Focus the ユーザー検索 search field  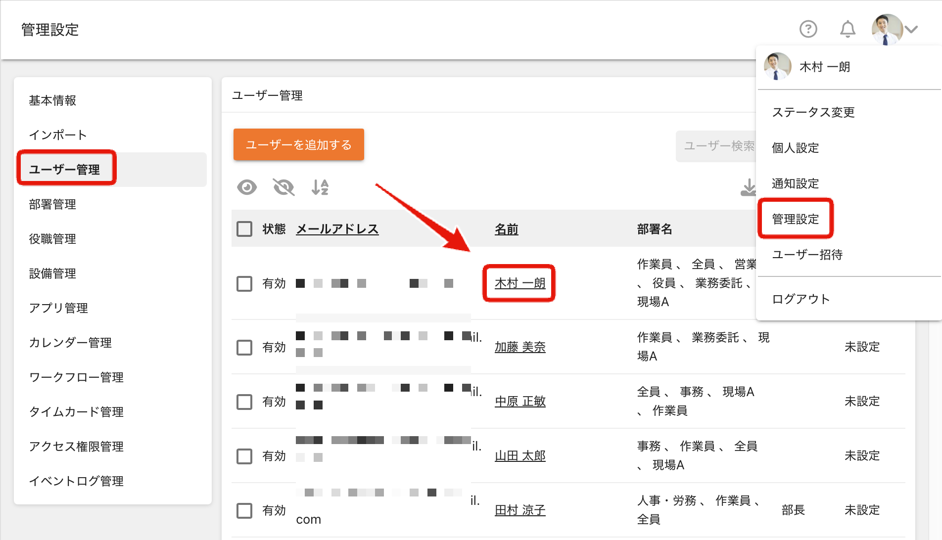click(x=716, y=146)
